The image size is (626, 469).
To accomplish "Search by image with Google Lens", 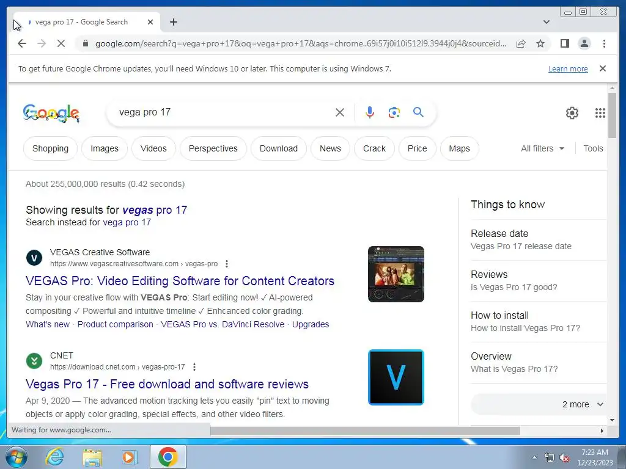I will click(394, 112).
